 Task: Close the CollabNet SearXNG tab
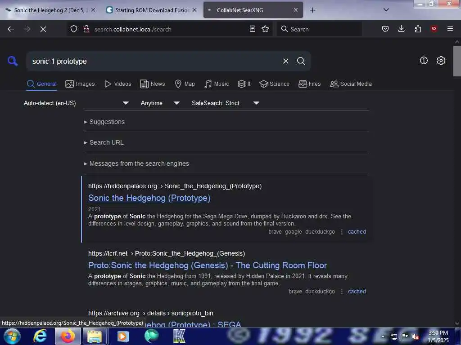[x=295, y=10]
